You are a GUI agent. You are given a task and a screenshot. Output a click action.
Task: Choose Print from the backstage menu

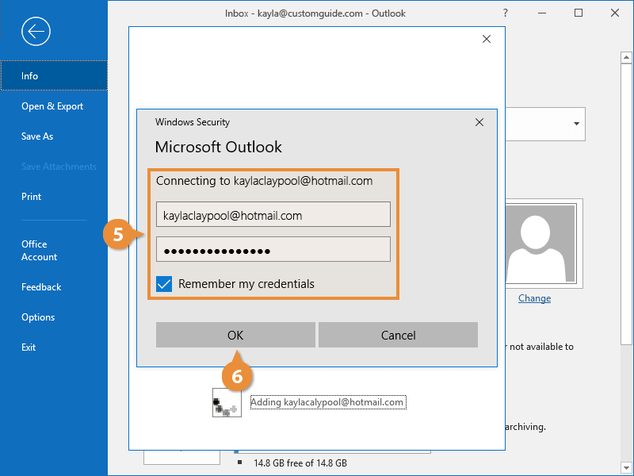pyautogui.click(x=31, y=197)
